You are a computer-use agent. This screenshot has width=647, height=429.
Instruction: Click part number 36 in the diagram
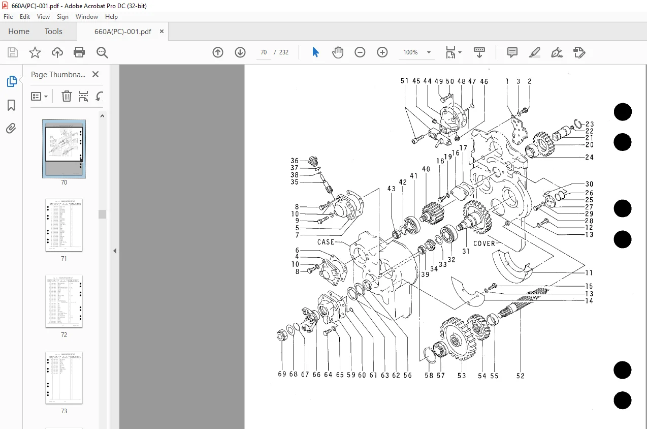click(x=295, y=161)
